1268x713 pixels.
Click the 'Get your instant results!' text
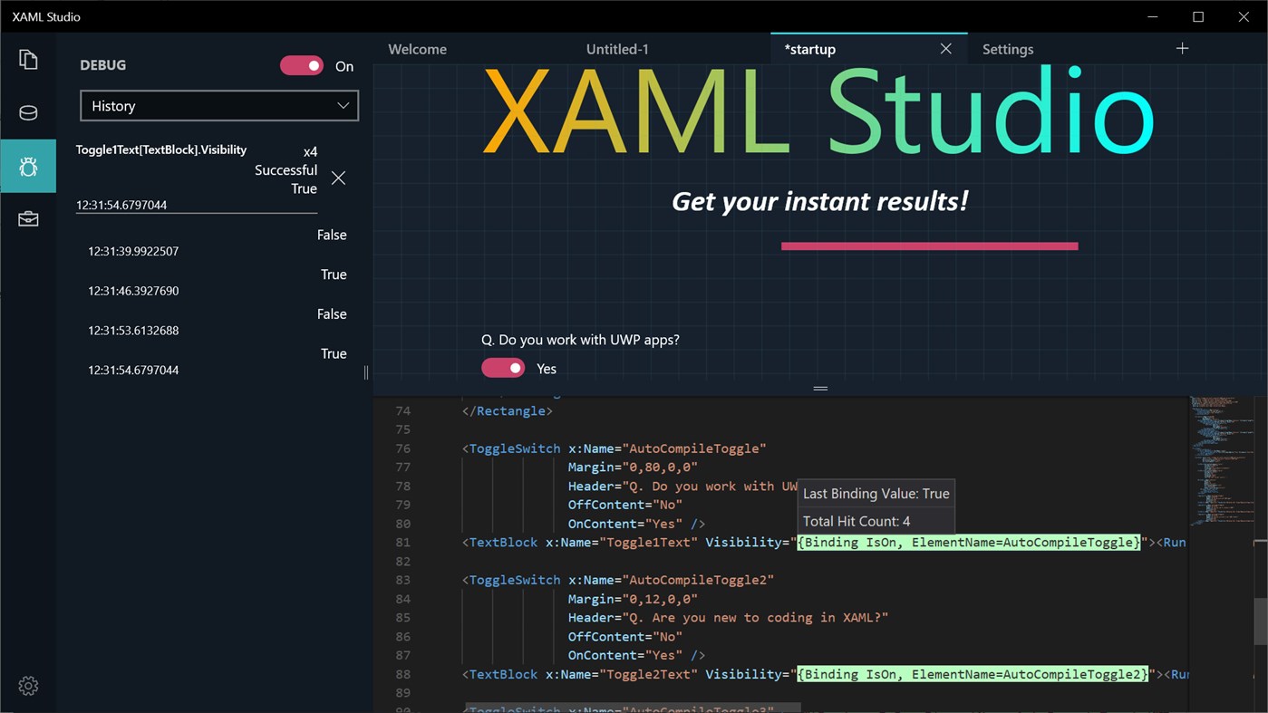(820, 200)
